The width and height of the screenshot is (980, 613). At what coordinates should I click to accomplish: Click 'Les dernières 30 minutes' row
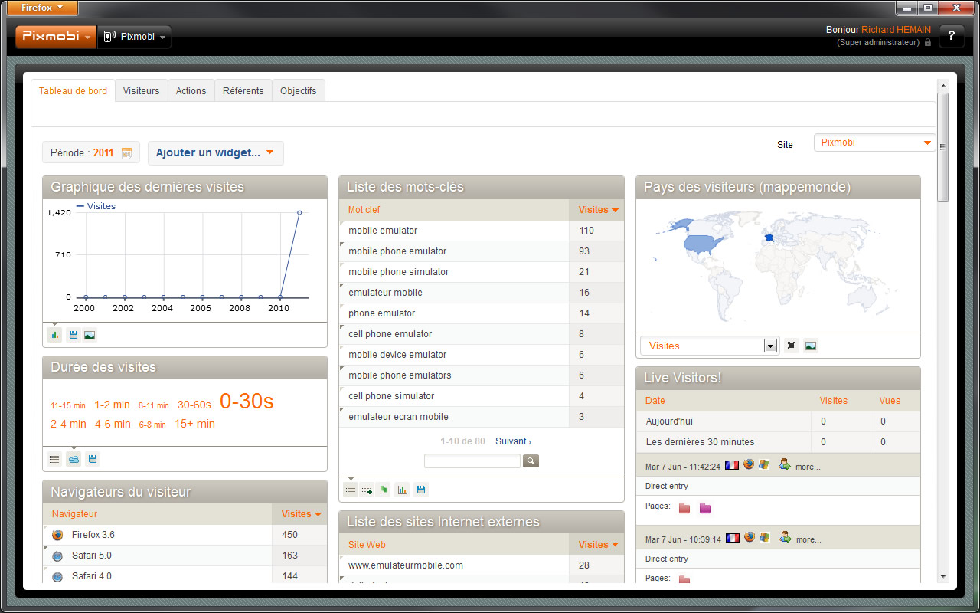(x=778, y=442)
